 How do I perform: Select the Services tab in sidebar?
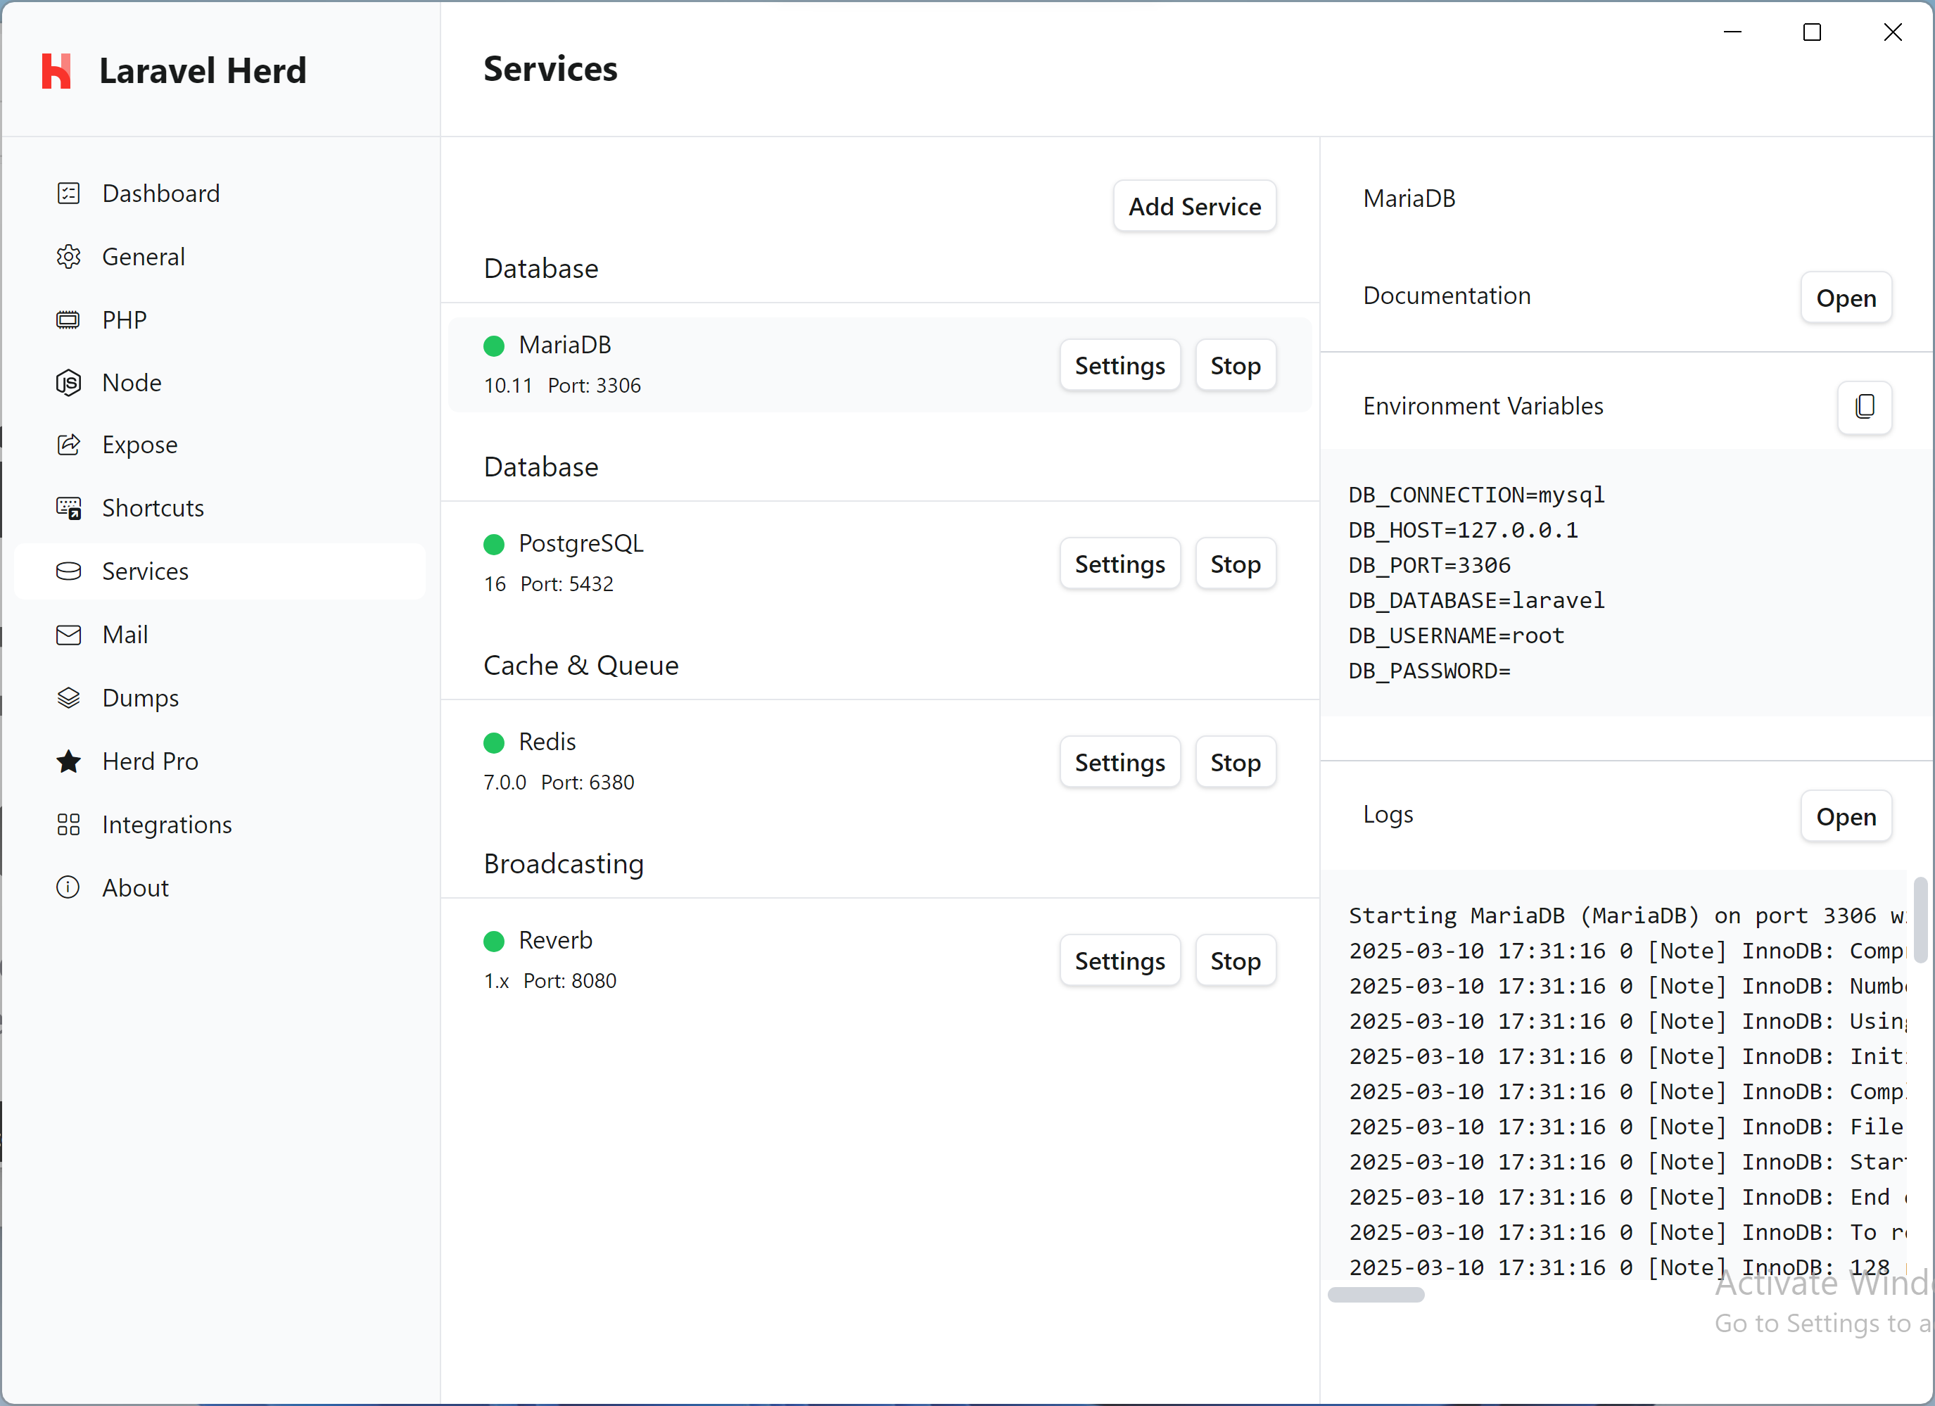point(145,571)
